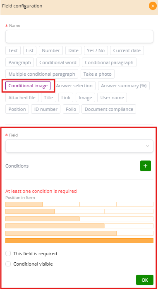Pick the 'Current date' field type
This screenshot has height=290, width=158.
(x=127, y=50)
